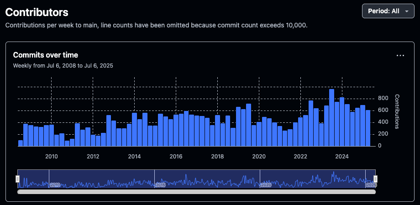Click the left range selector handle
This screenshot has height=205, width=420.
click(x=17, y=179)
